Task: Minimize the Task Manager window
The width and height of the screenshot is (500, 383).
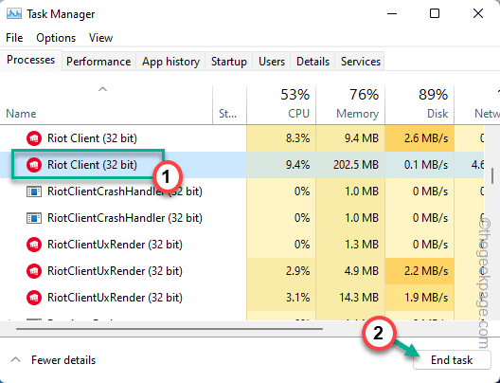Action: (x=392, y=13)
